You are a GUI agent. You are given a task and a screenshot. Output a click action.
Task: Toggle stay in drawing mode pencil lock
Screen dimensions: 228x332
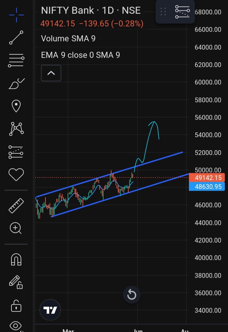pyautogui.click(x=16, y=282)
